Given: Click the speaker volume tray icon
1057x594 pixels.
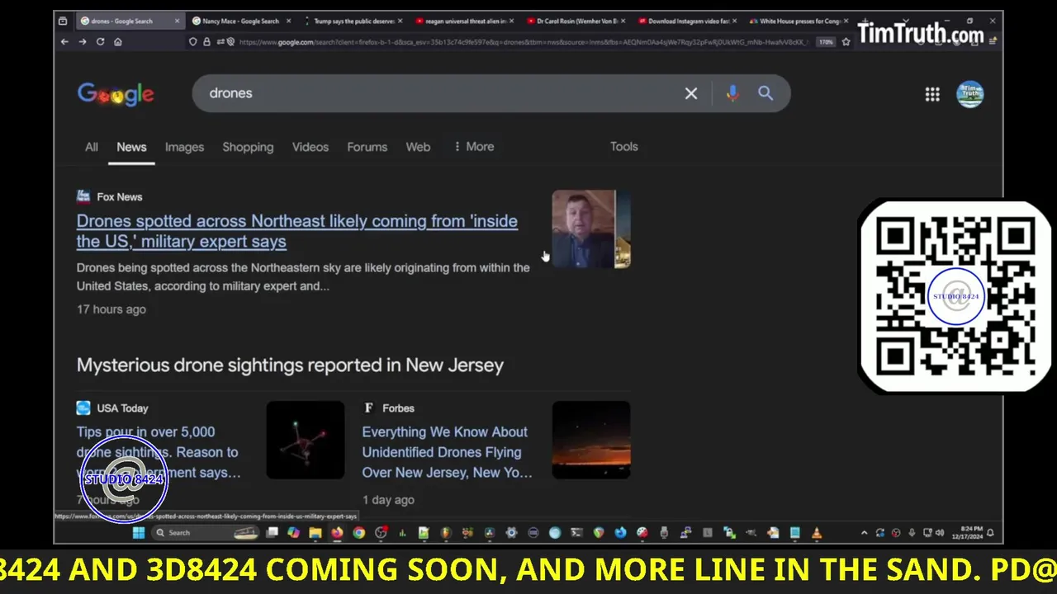Looking at the screenshot, I should coord(940,533).
